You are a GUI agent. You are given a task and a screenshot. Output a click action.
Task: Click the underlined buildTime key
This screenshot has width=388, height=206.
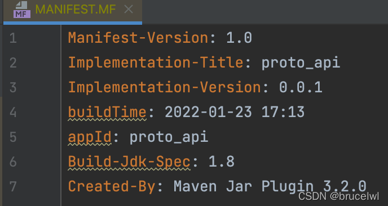click(x=107, y=112)
